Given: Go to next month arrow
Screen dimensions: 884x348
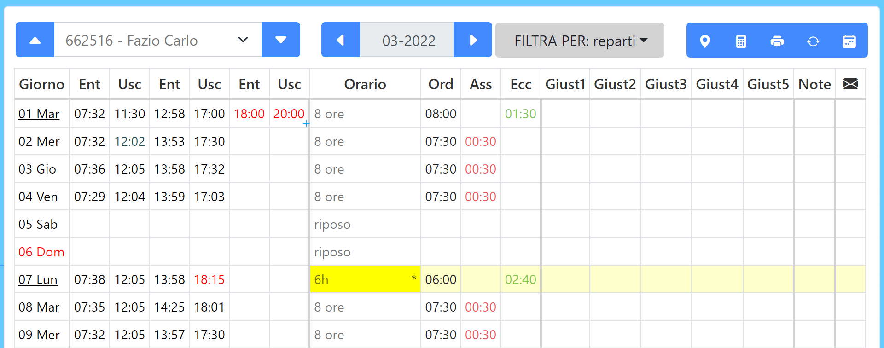Looking at the screenshot, I should point(473,40).
